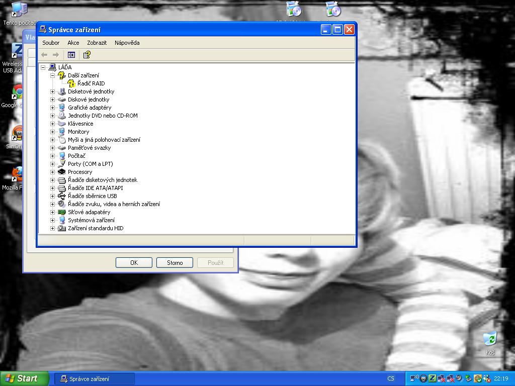
Task: Select the Síťové adapatéry text row
Action: 89,212
